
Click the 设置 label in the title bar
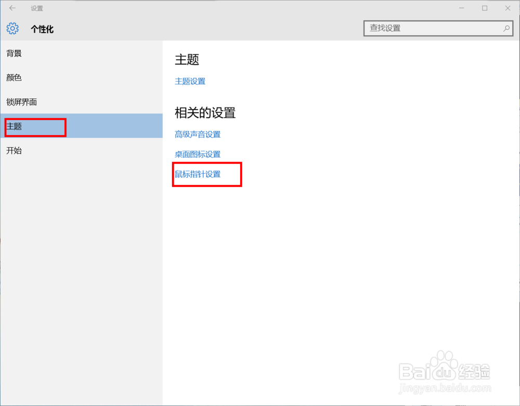coord(36,8)
